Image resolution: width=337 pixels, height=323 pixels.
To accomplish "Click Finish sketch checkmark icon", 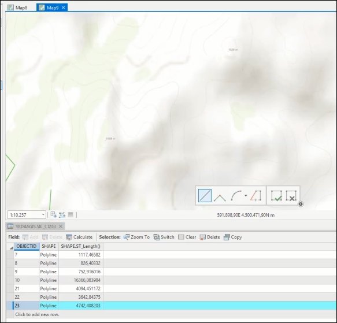I will coord(276,195).
